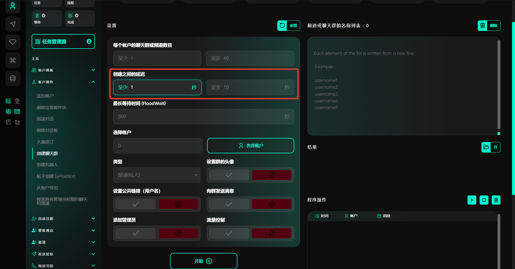
Task: Open the database icon in left sidebar
Action: tap(13, 78)
